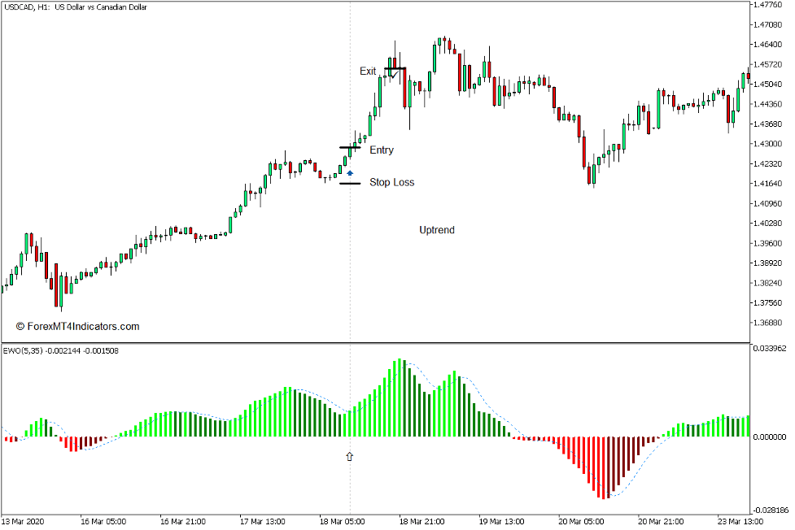
Task: Select the Entry horizontal line marker
Action: [x=352, y=148]
